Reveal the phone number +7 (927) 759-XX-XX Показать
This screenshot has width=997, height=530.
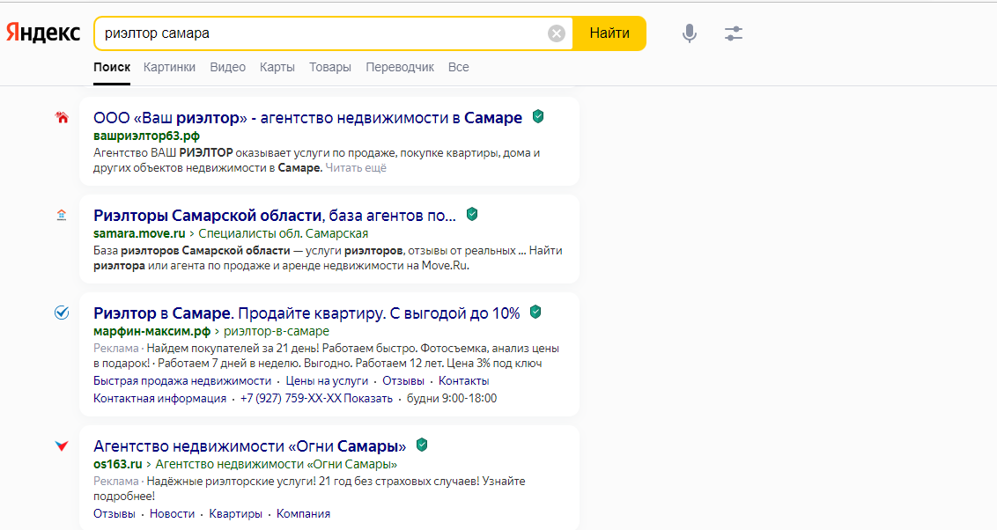point(317,399)
